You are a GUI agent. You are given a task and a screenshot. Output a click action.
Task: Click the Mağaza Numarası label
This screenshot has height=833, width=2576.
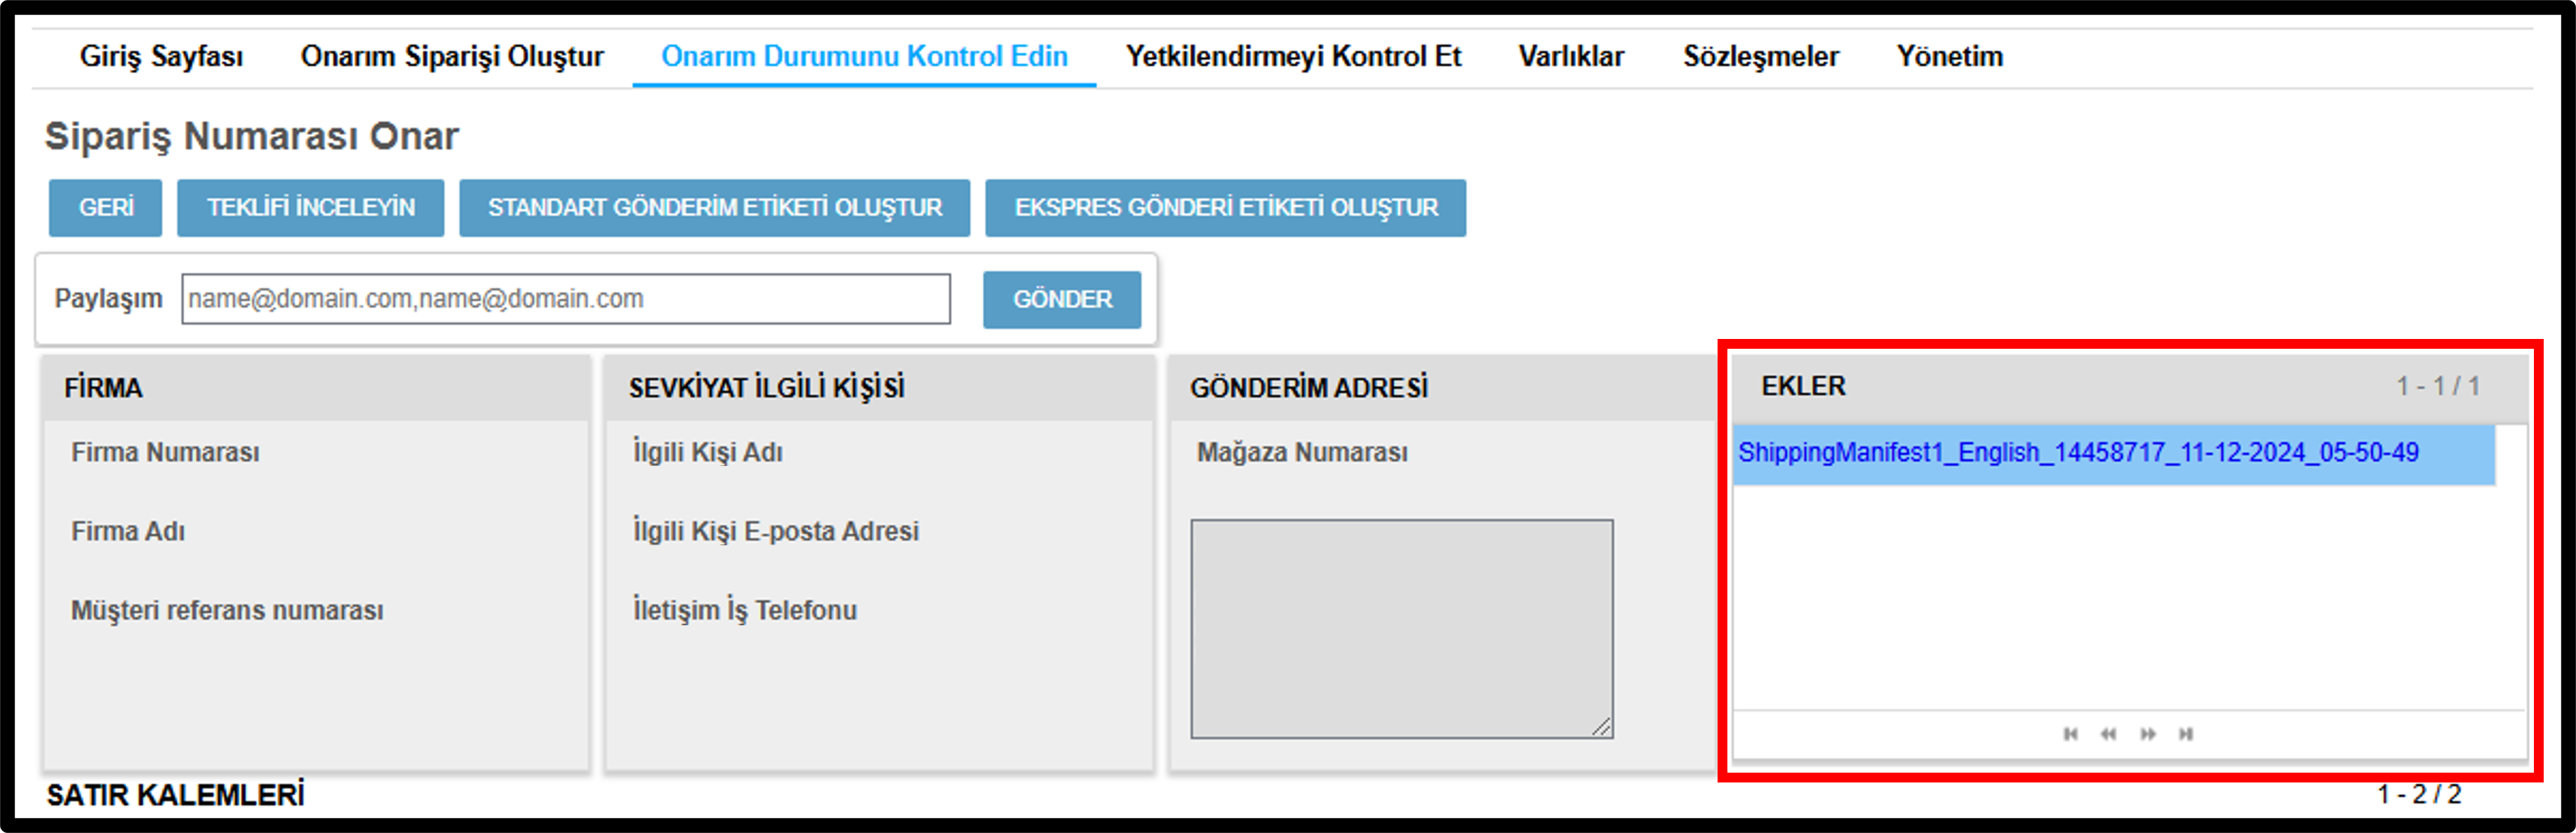(x=1302, y=452)
